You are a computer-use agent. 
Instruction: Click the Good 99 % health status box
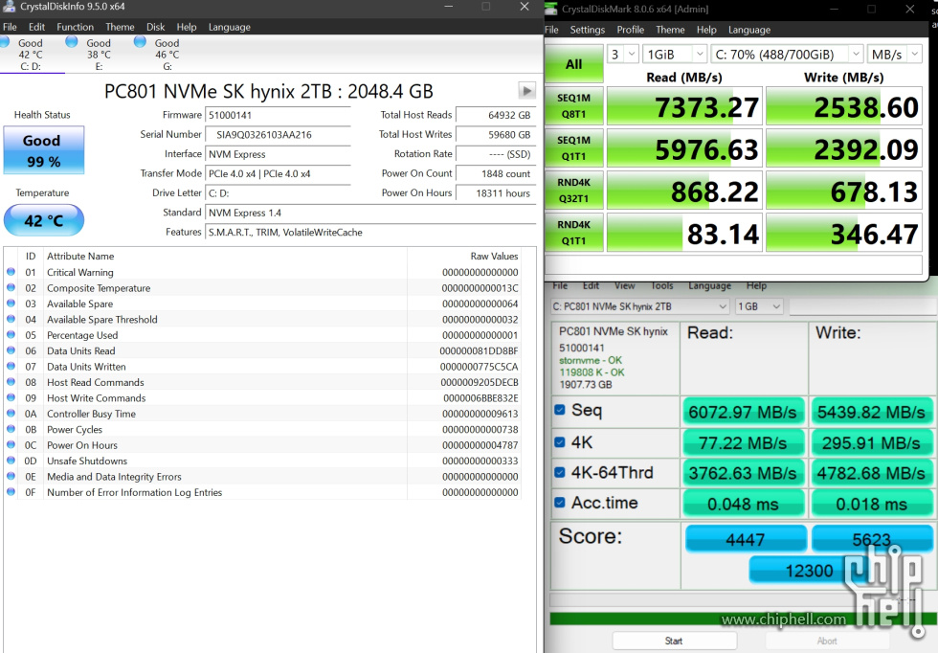(44, 150)
